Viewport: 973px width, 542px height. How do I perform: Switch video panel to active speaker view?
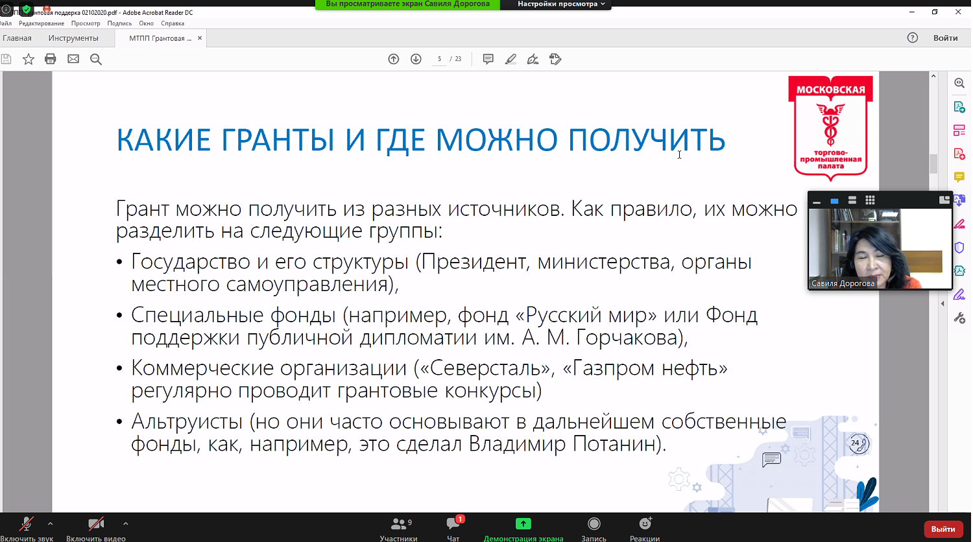(x=834, y=201)
